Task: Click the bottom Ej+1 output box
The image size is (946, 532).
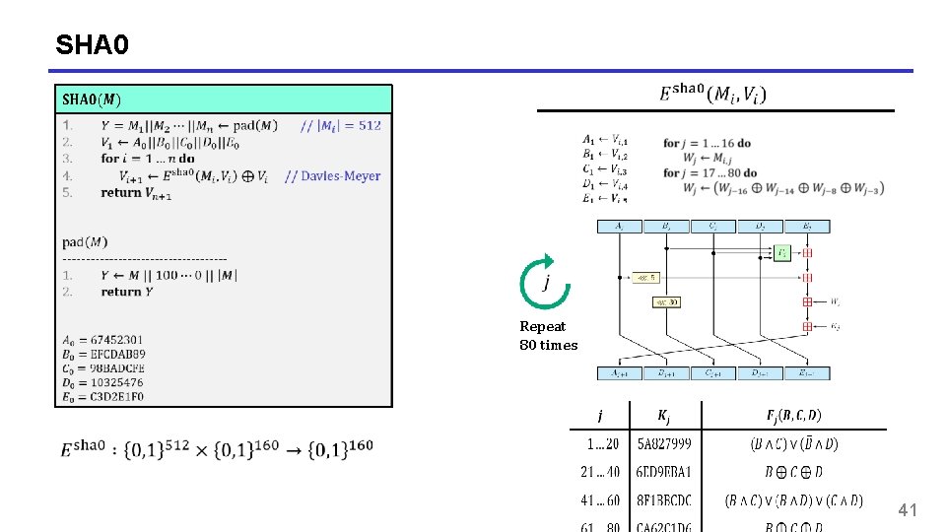Action: coord(807,373)
